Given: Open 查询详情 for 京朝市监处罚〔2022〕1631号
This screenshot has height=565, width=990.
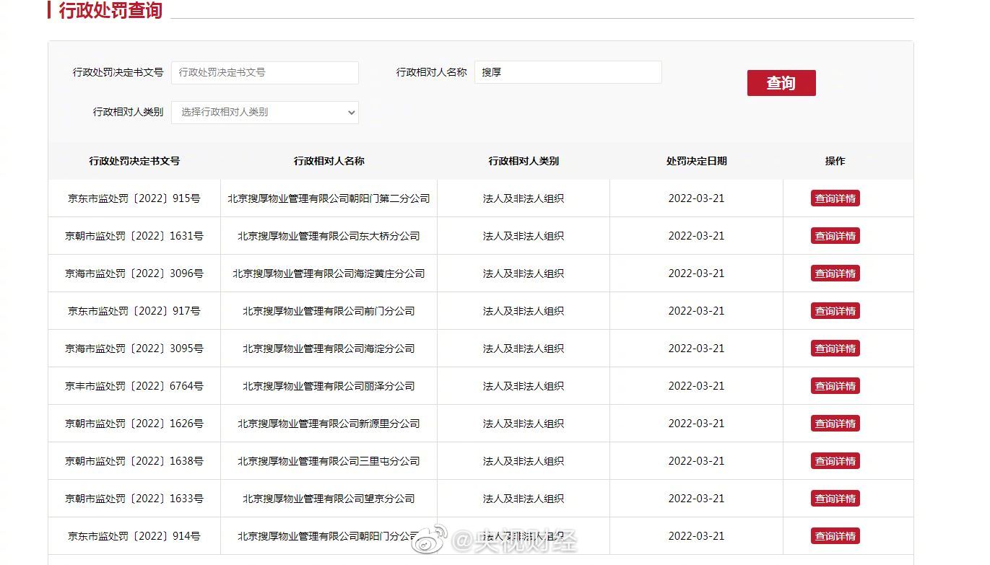Looking at the screenshot, I should tap(835, 236).
